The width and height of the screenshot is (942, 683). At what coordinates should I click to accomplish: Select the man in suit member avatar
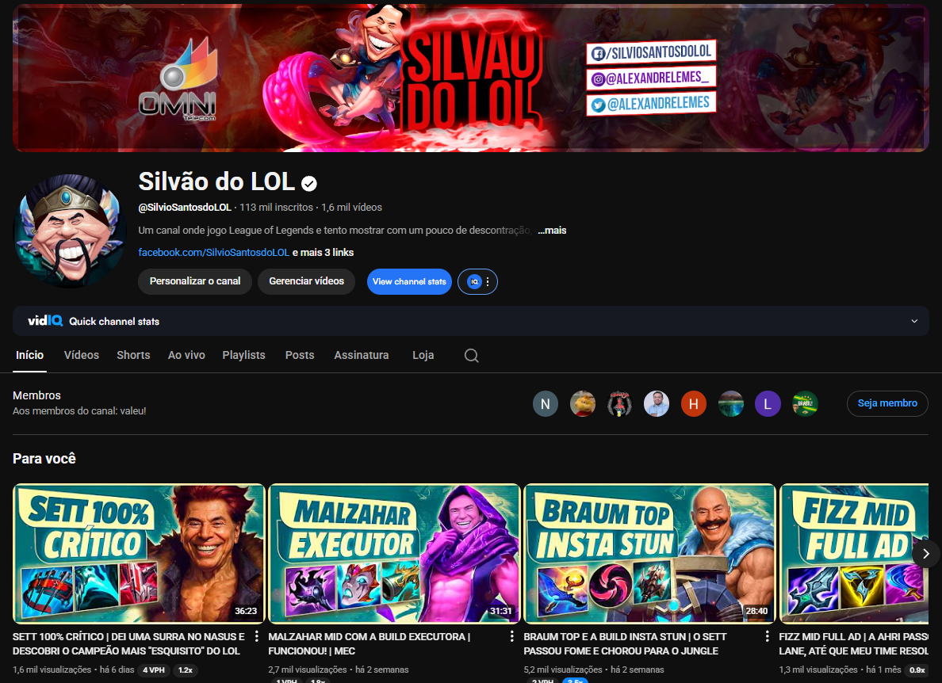(x=657, y=404)
